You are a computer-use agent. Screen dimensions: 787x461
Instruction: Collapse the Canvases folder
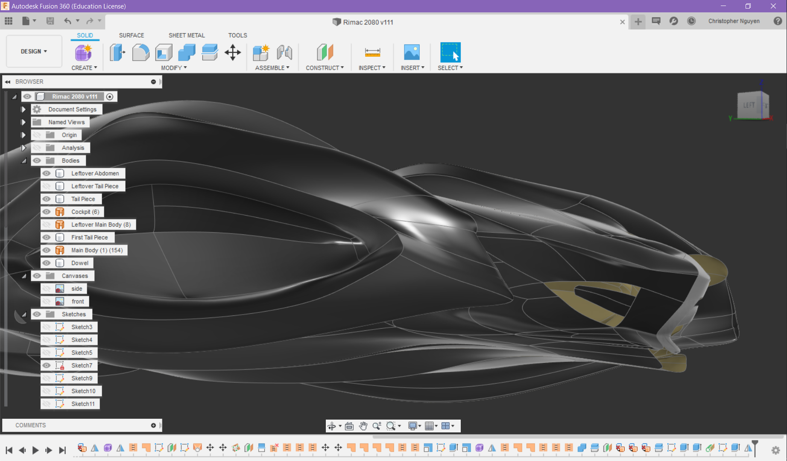[24, 276]
